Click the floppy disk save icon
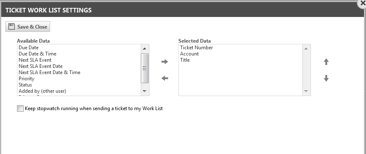 tap(12, 26)
